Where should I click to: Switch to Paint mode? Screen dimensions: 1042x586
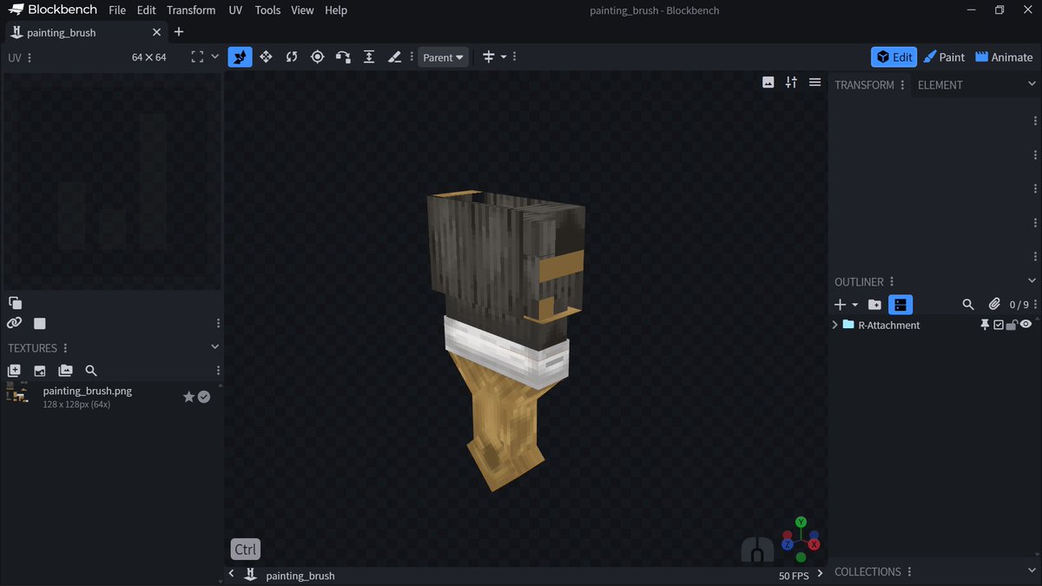tap(944, 56)
